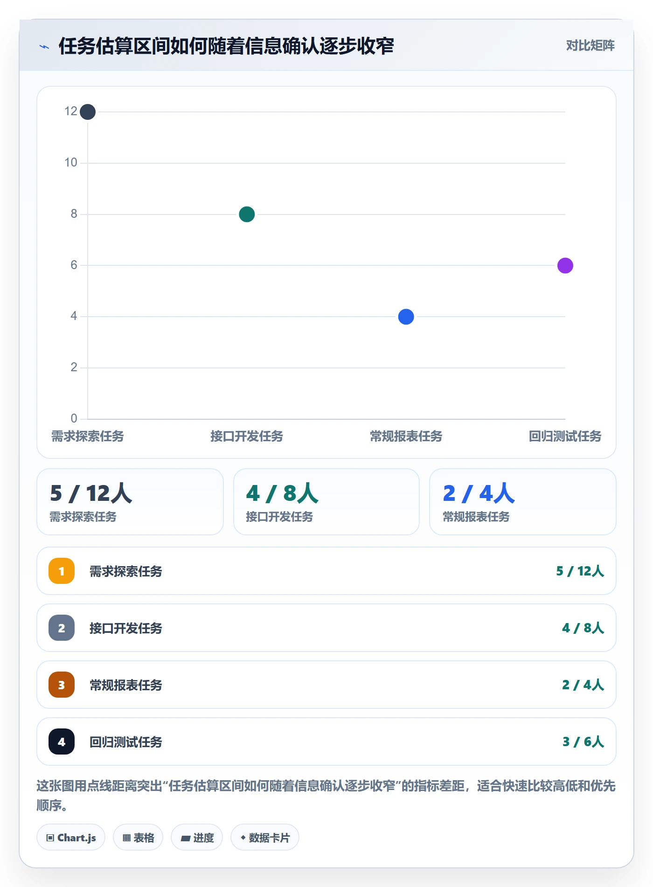Click the 常规报表任务 x-axis label

click(406, 436)
